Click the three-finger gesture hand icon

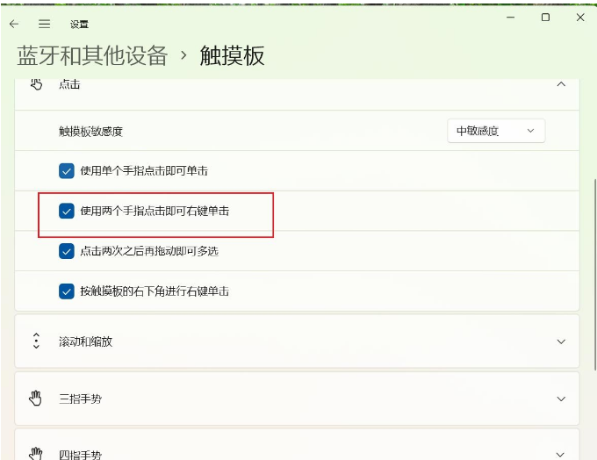35,399
